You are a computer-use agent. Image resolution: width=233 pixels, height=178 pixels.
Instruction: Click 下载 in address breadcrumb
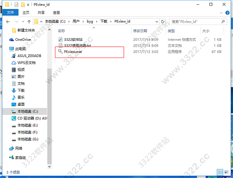point(104,21)
